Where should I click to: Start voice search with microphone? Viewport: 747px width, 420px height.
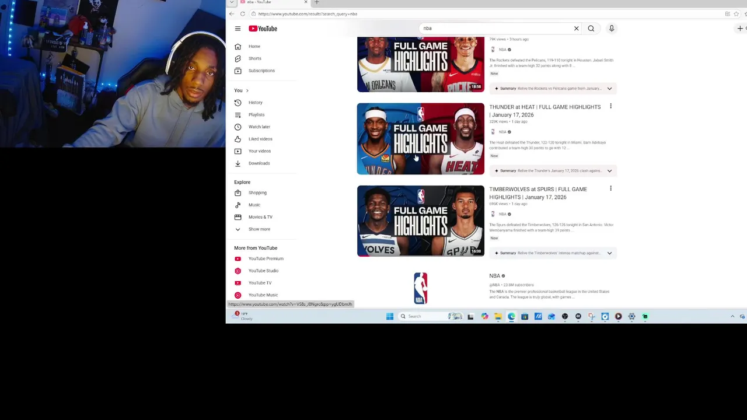611,28
